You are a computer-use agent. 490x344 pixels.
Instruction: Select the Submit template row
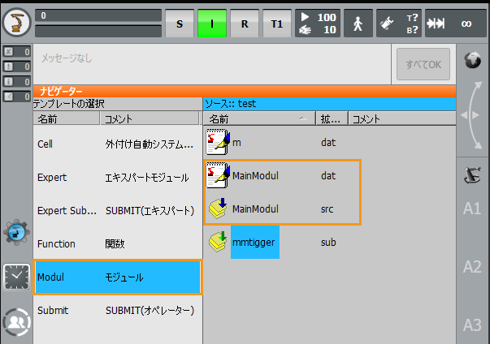click(x=118, y=311)
